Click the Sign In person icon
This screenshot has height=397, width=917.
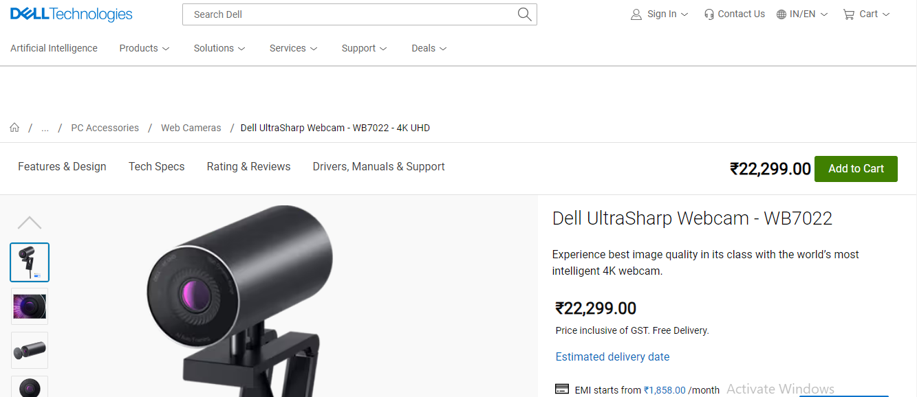(636, 14)
